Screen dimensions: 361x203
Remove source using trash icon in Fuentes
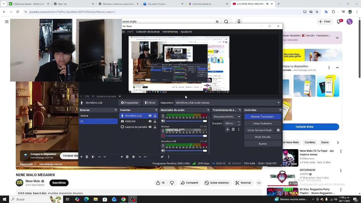coord(127,157)
